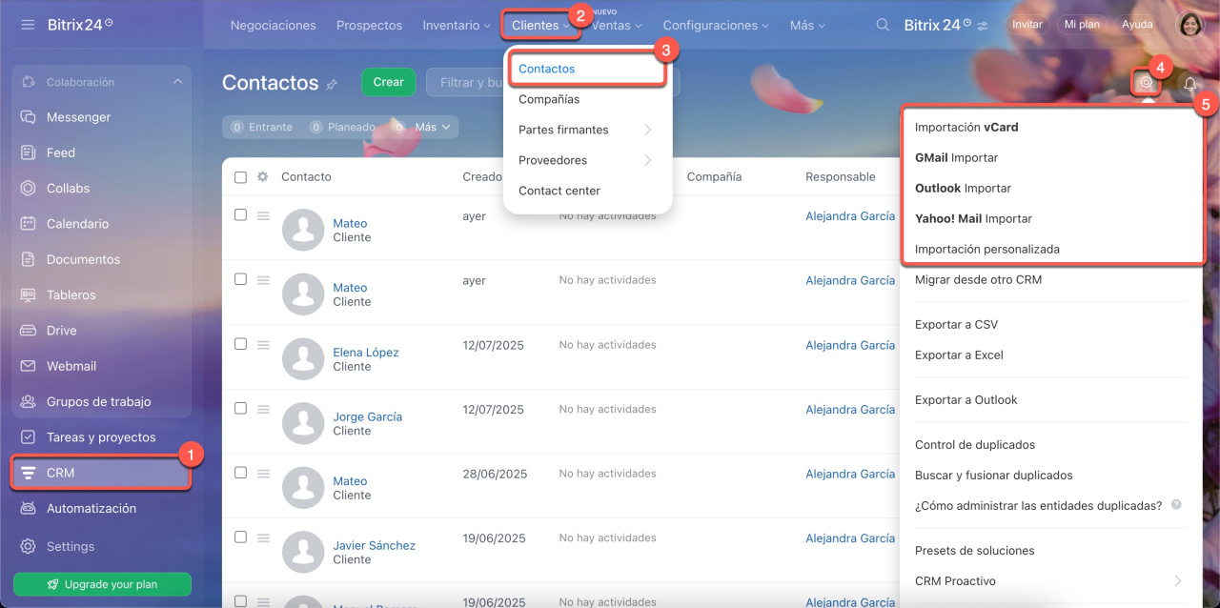Expand the Inventario top menu dropdown
Image resolution: width=1220 pixels, height=608 pixels.
pyautogui.click(x=457, y=25)
